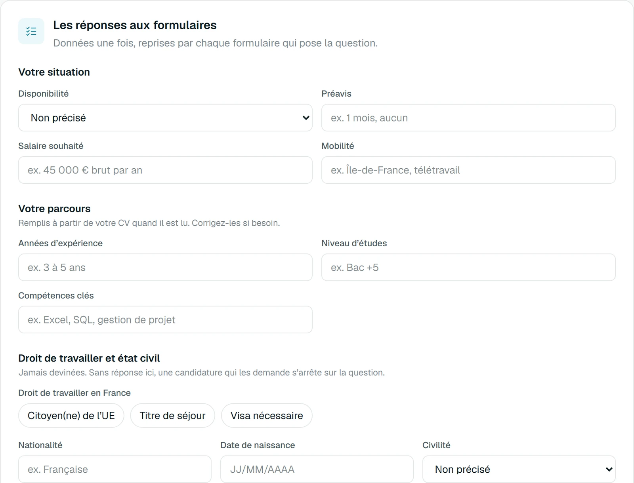The width and height of the screenshot is (634, 483).
Task: Click the 'Droit de travailler en France' label
Action: [74, 393]
